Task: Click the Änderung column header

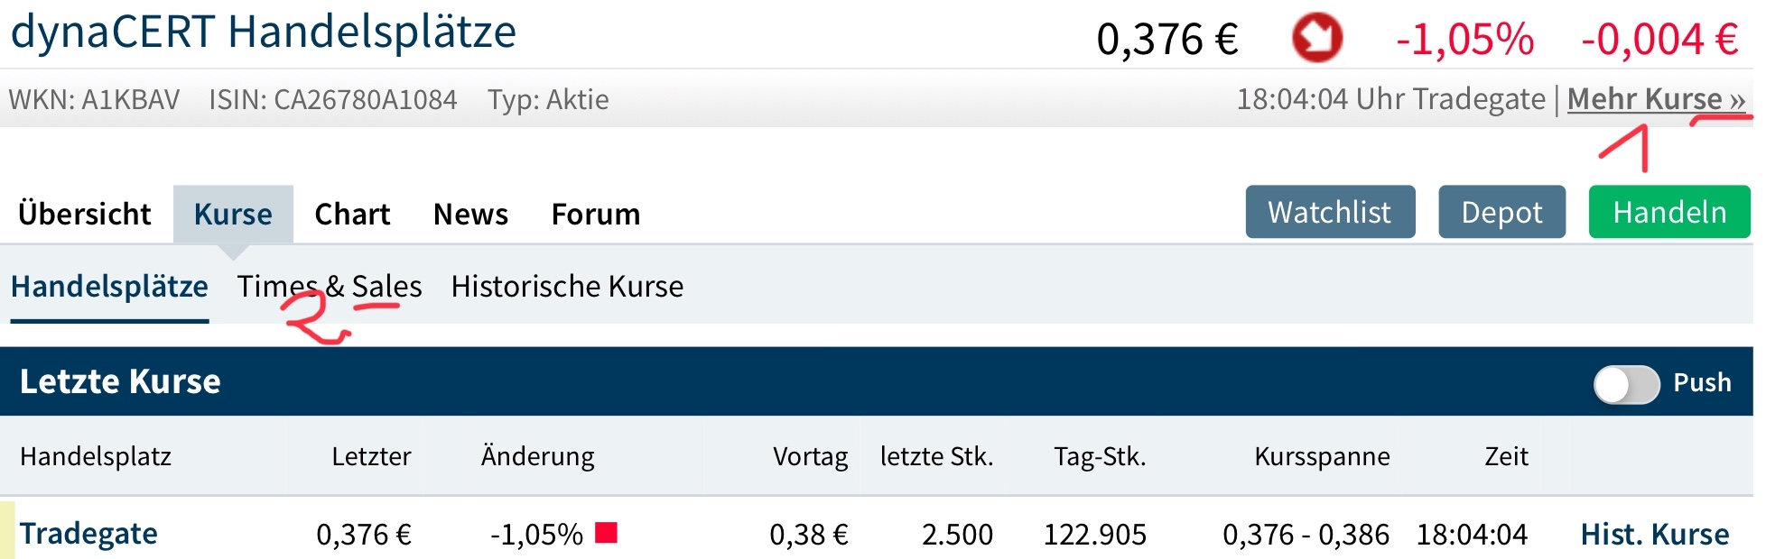Action: pos(537,456)
